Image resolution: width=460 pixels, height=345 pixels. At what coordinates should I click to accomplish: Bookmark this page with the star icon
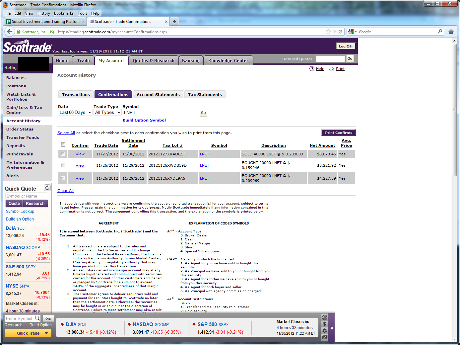point(328,32)
